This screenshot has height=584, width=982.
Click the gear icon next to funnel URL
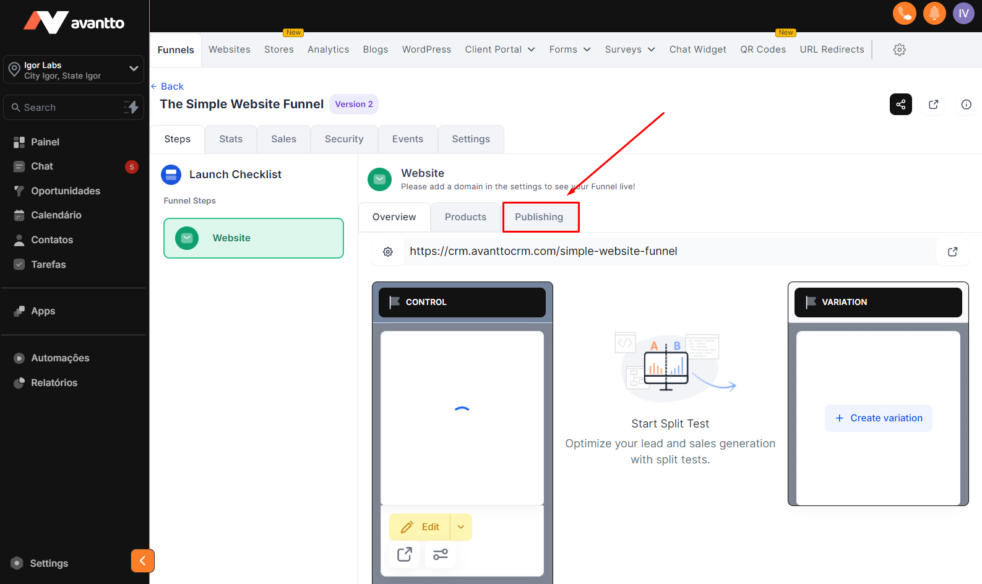pyautogui.click(x=388, y=252)
